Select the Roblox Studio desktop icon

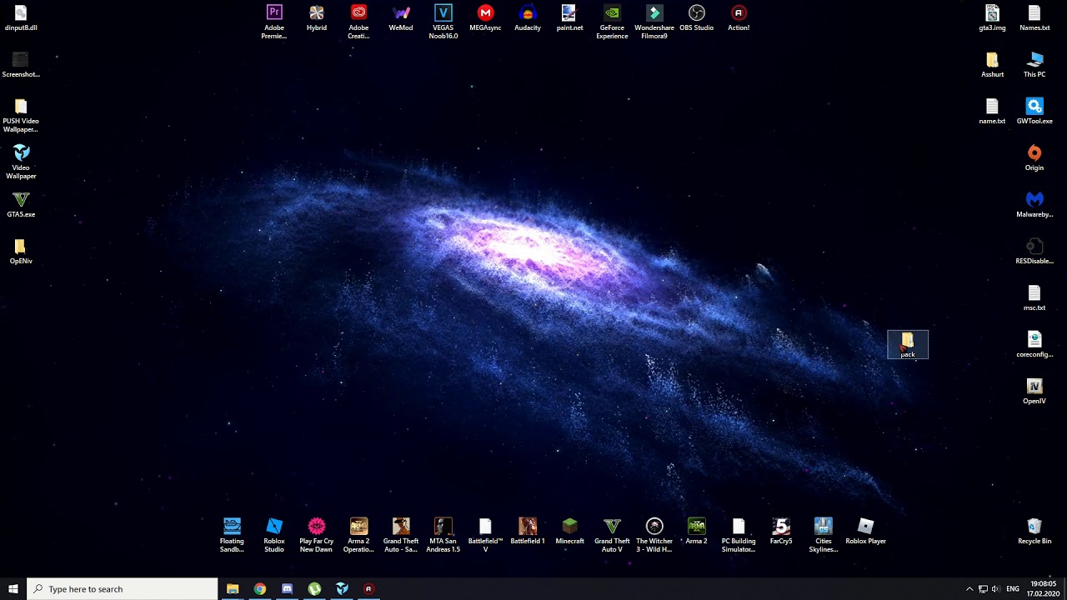[274, 535]
